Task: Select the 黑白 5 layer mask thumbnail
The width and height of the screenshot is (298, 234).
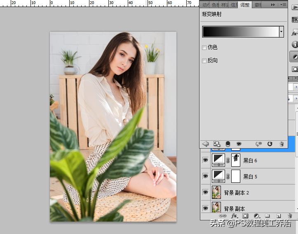Action: [x=236, y=176]
